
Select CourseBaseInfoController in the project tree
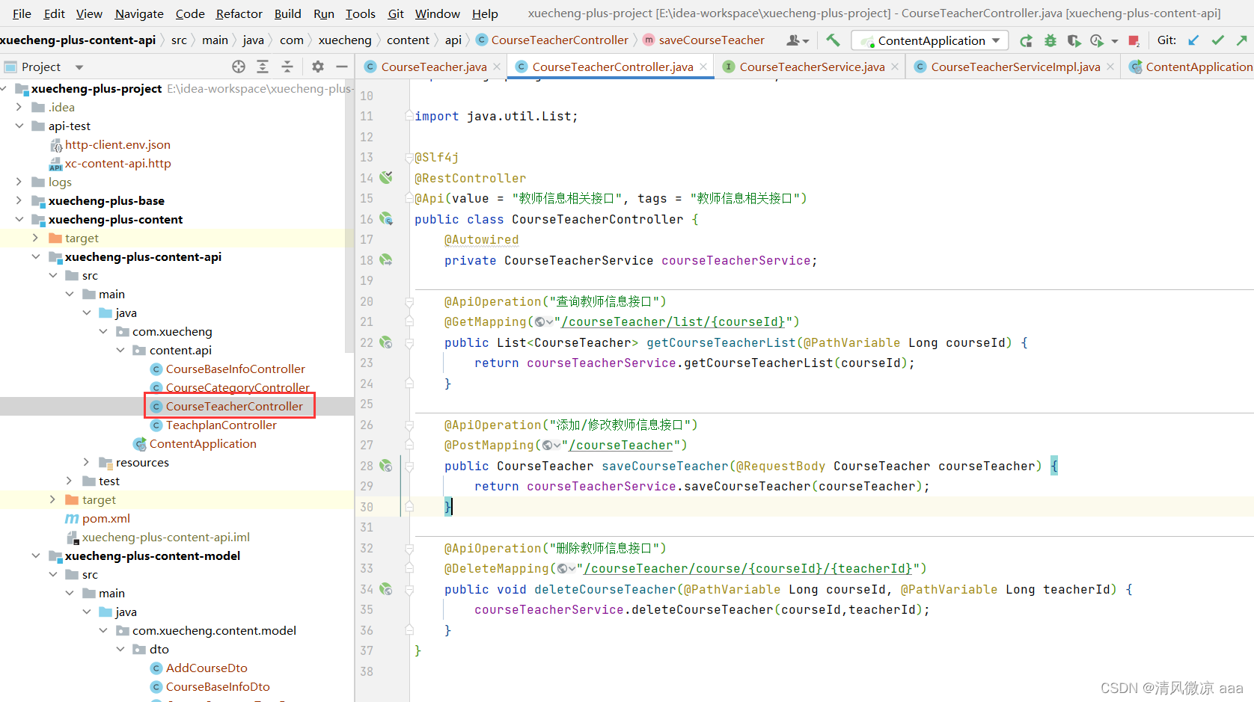coord(236,369)
